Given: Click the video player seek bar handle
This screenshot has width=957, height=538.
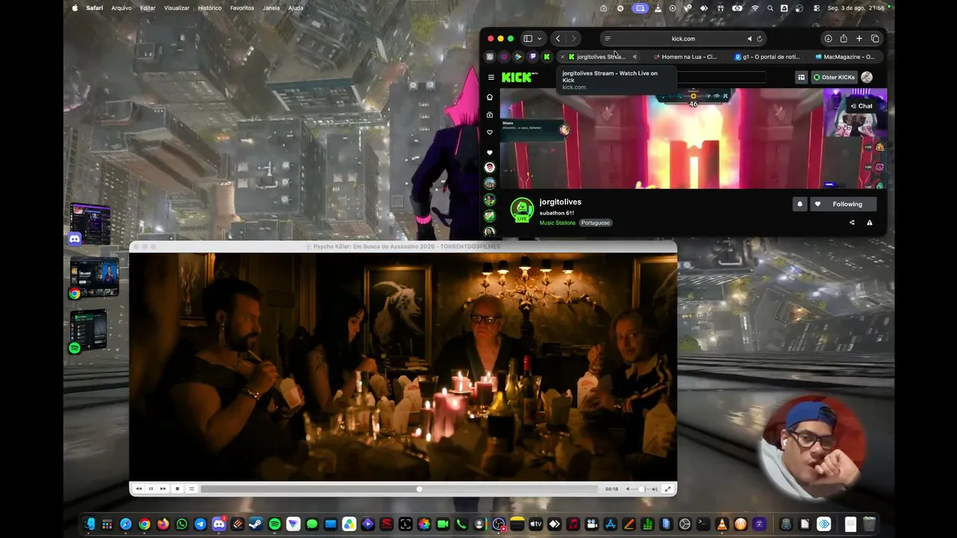Looking at the screenshot, I should coord(419,489).
